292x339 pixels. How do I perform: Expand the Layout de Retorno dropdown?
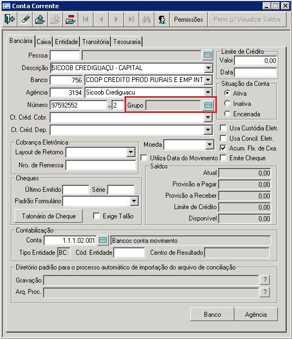(x=131, y=152)
